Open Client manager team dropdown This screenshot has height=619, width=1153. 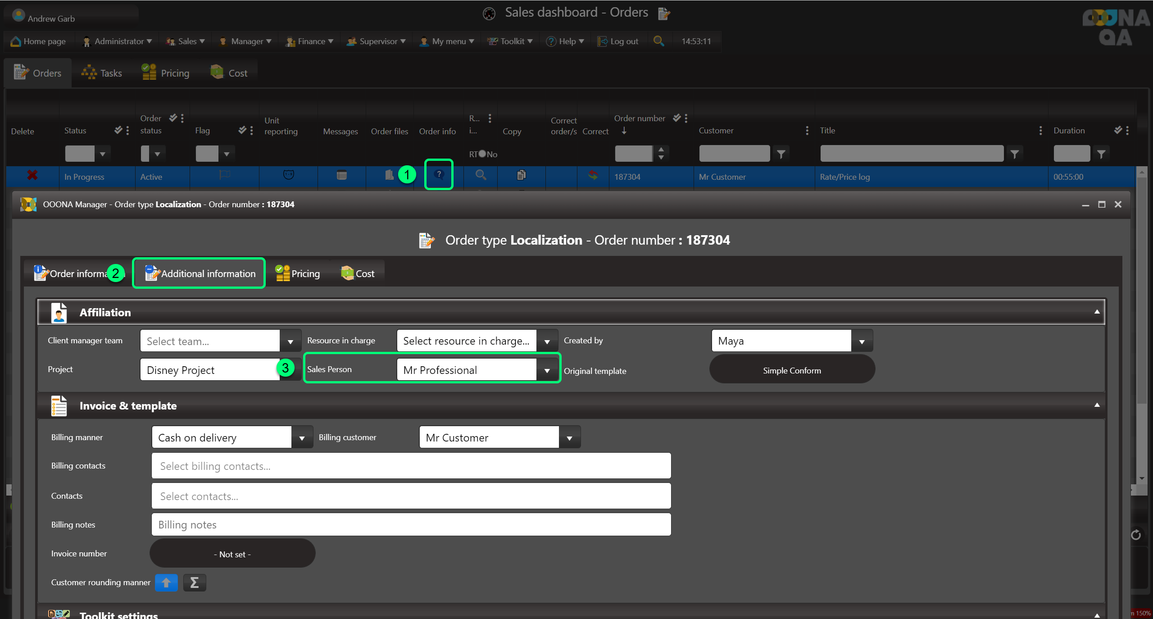[x=290, y=341]
